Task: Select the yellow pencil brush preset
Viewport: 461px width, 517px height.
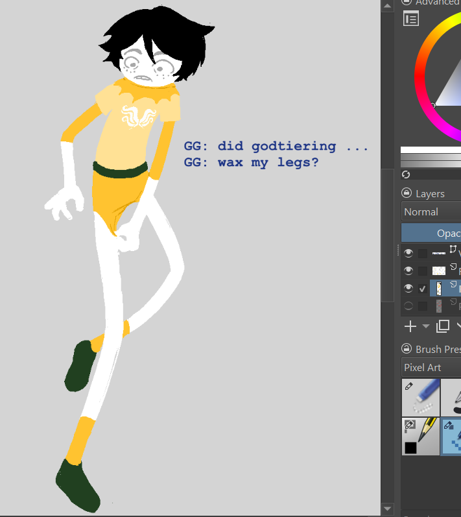Action: [x=421, y=436]
